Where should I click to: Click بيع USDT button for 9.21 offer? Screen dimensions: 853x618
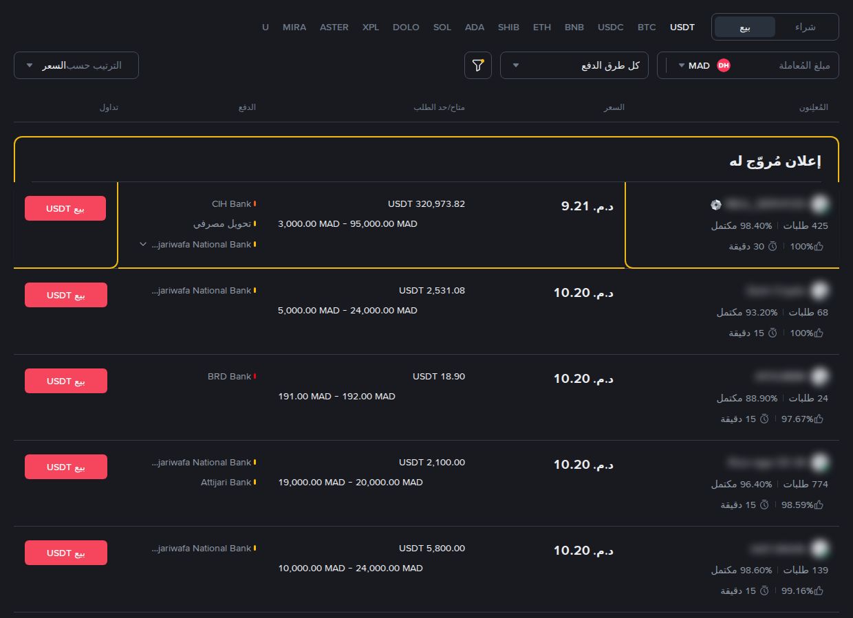(65, 208)
